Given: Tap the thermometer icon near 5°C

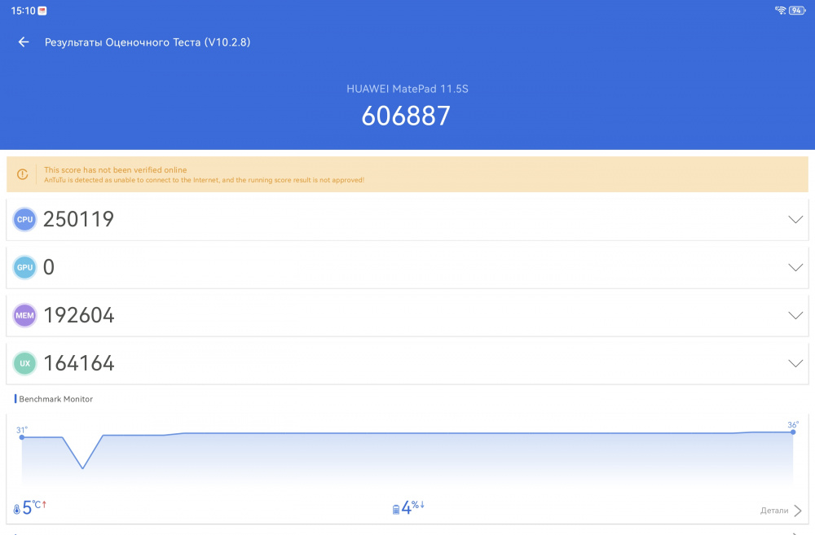Looking at the screenshot, I should [x=16, y=509].
